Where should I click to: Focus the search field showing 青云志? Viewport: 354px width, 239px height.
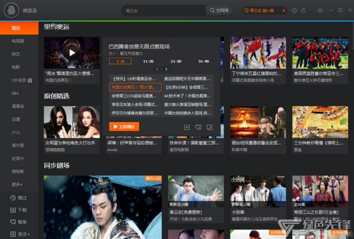click(164, 11)
